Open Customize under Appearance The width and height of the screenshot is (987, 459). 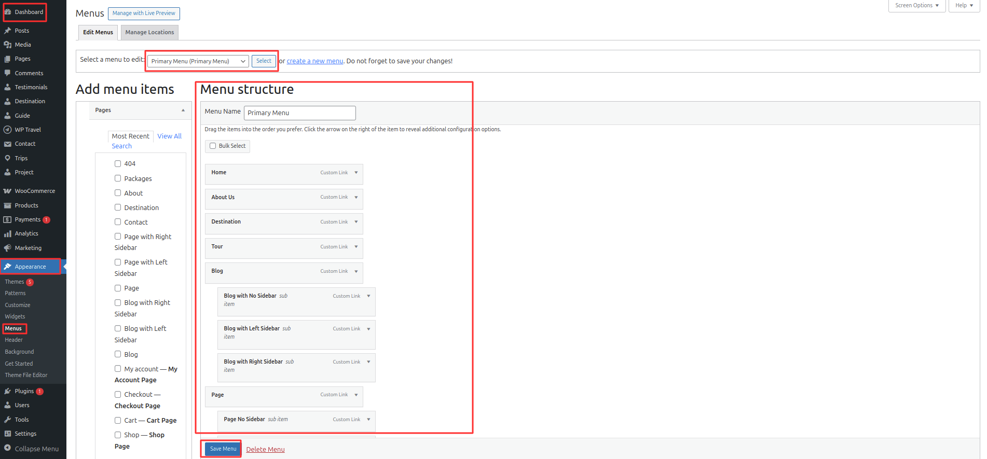[x=18, y=305]
